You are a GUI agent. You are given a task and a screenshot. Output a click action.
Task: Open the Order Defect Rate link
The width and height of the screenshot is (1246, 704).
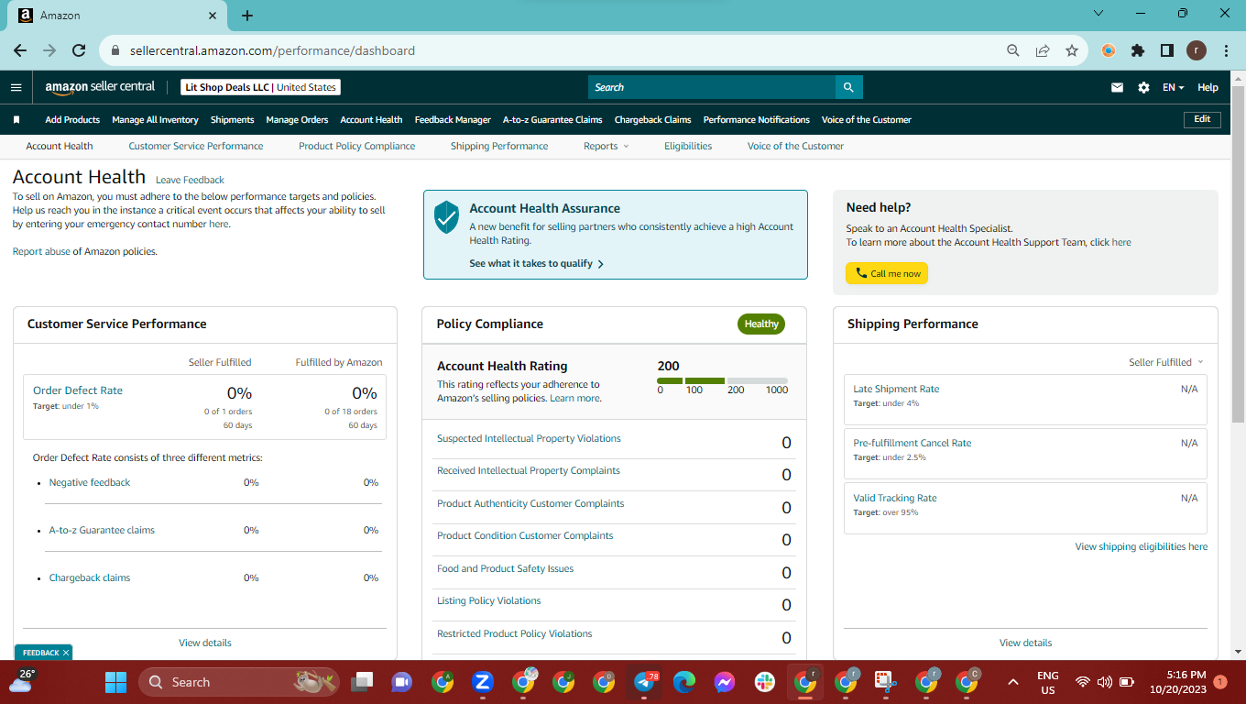78,390
